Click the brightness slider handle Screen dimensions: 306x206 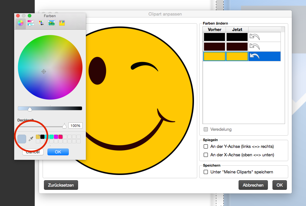30,109
